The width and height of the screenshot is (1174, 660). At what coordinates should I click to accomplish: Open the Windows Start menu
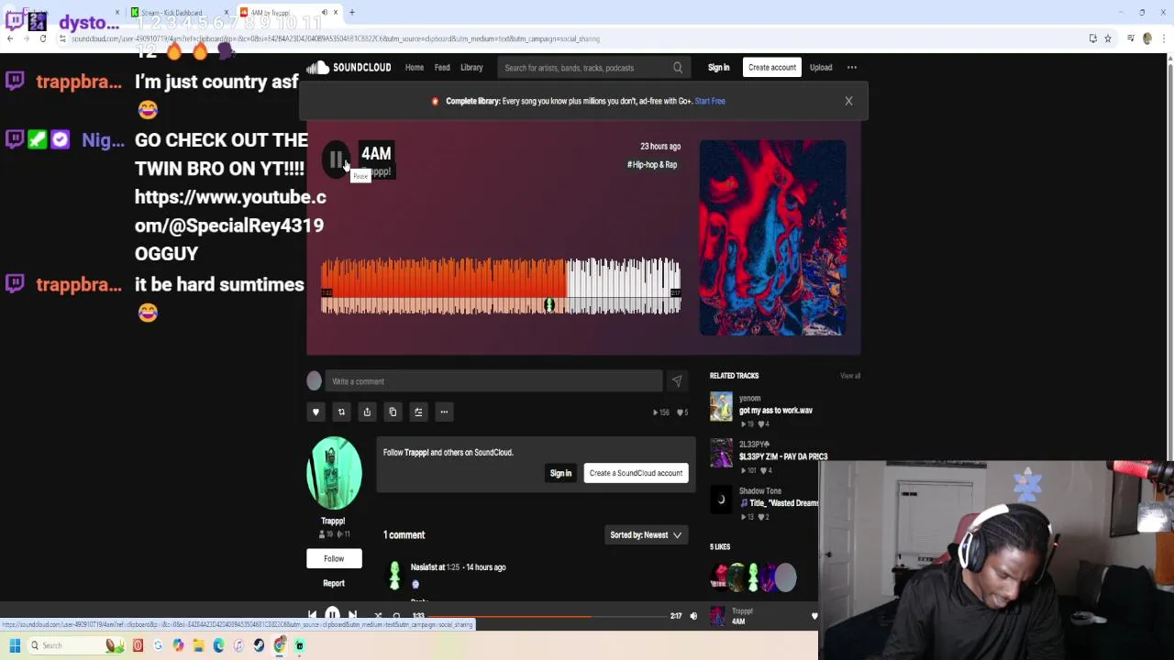tap(15, 645)
